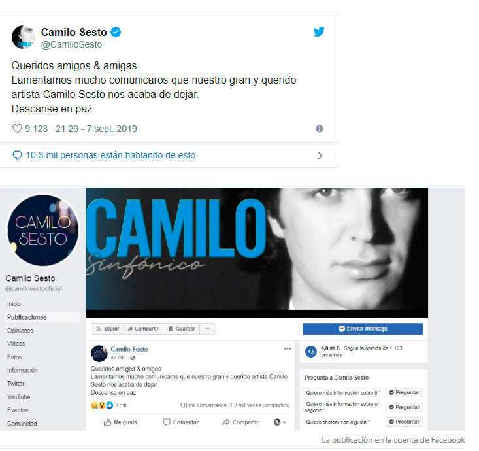Expand the tweet conversation chevron arrow
This screenshot has height=451, width=479.
click(x=320, y=156)
